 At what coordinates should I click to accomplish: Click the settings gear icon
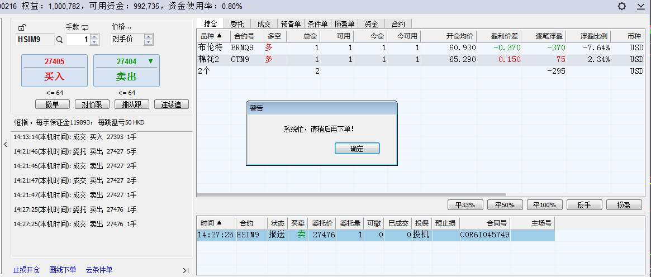622,6
